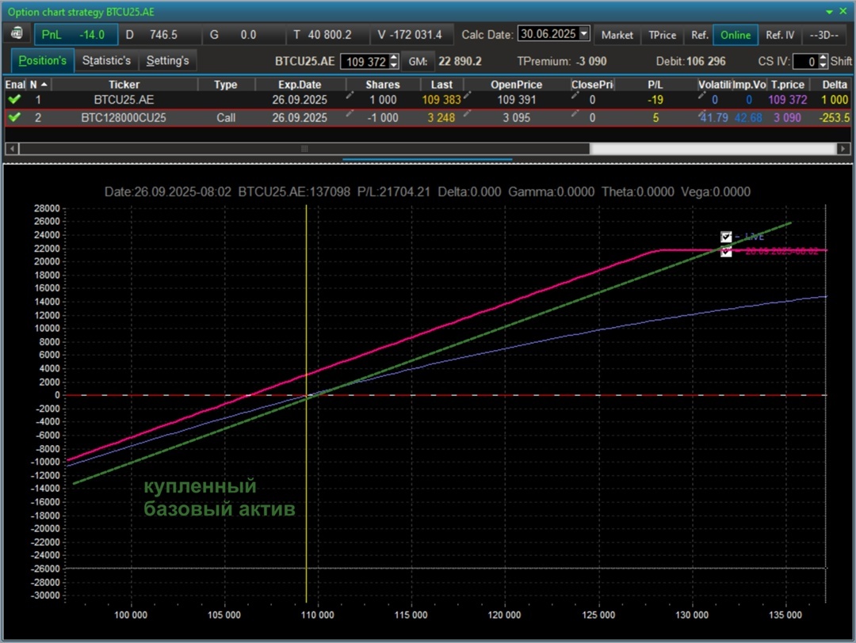
Task: Click Volatility pencil in BTC128000CU25 row
Action: coord(702,113)
